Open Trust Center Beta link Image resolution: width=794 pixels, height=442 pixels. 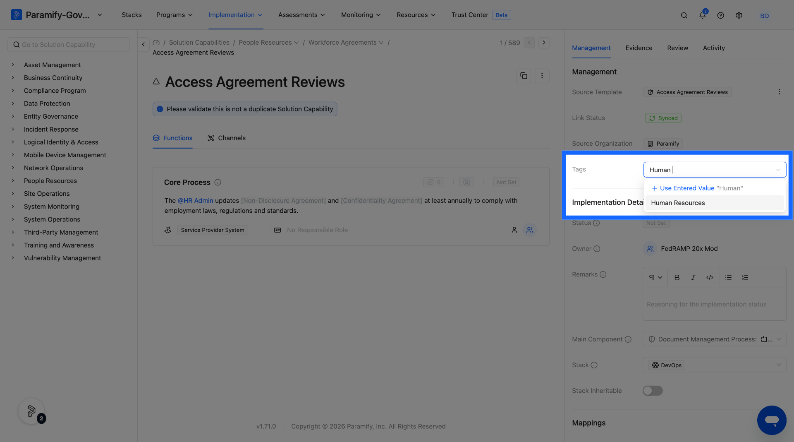coord(481,15)
